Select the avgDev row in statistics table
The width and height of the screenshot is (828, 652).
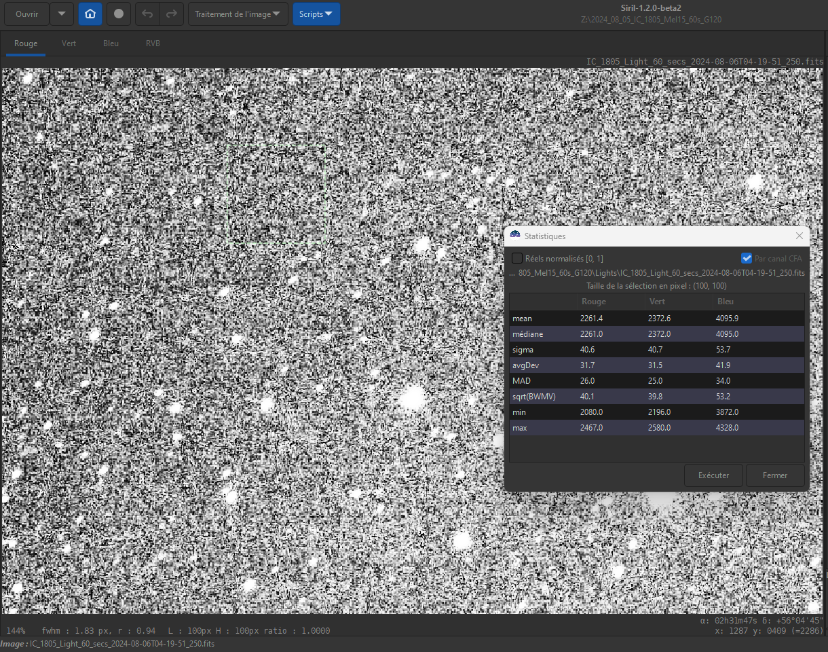coord(657,365)
